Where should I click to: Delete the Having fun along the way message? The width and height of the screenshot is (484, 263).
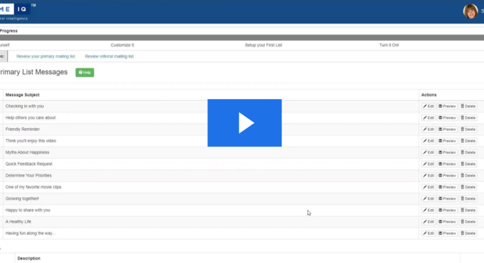[468, 233]
